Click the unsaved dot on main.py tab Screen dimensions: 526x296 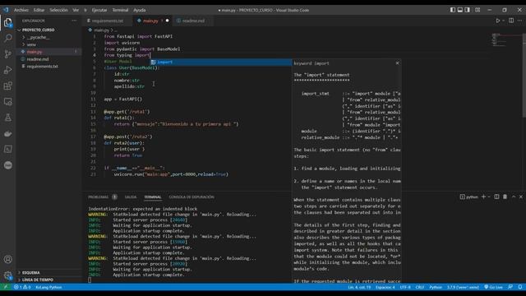click(x=167, y=21)
